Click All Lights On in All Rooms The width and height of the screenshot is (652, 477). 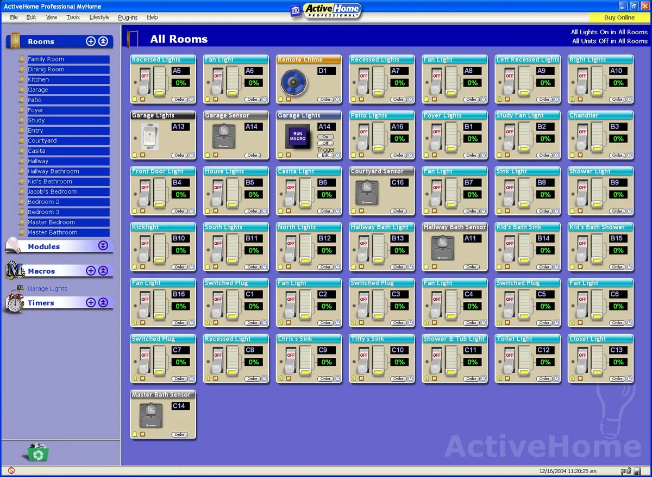(x=609, y=32)
